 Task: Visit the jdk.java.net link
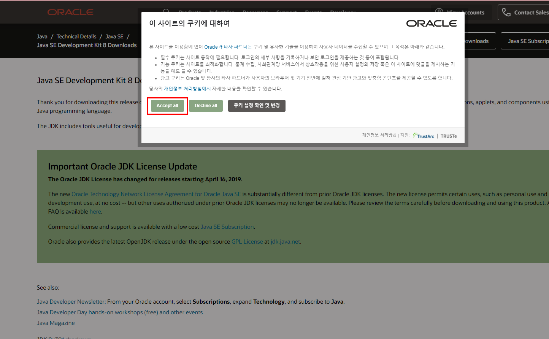[286, 242]
